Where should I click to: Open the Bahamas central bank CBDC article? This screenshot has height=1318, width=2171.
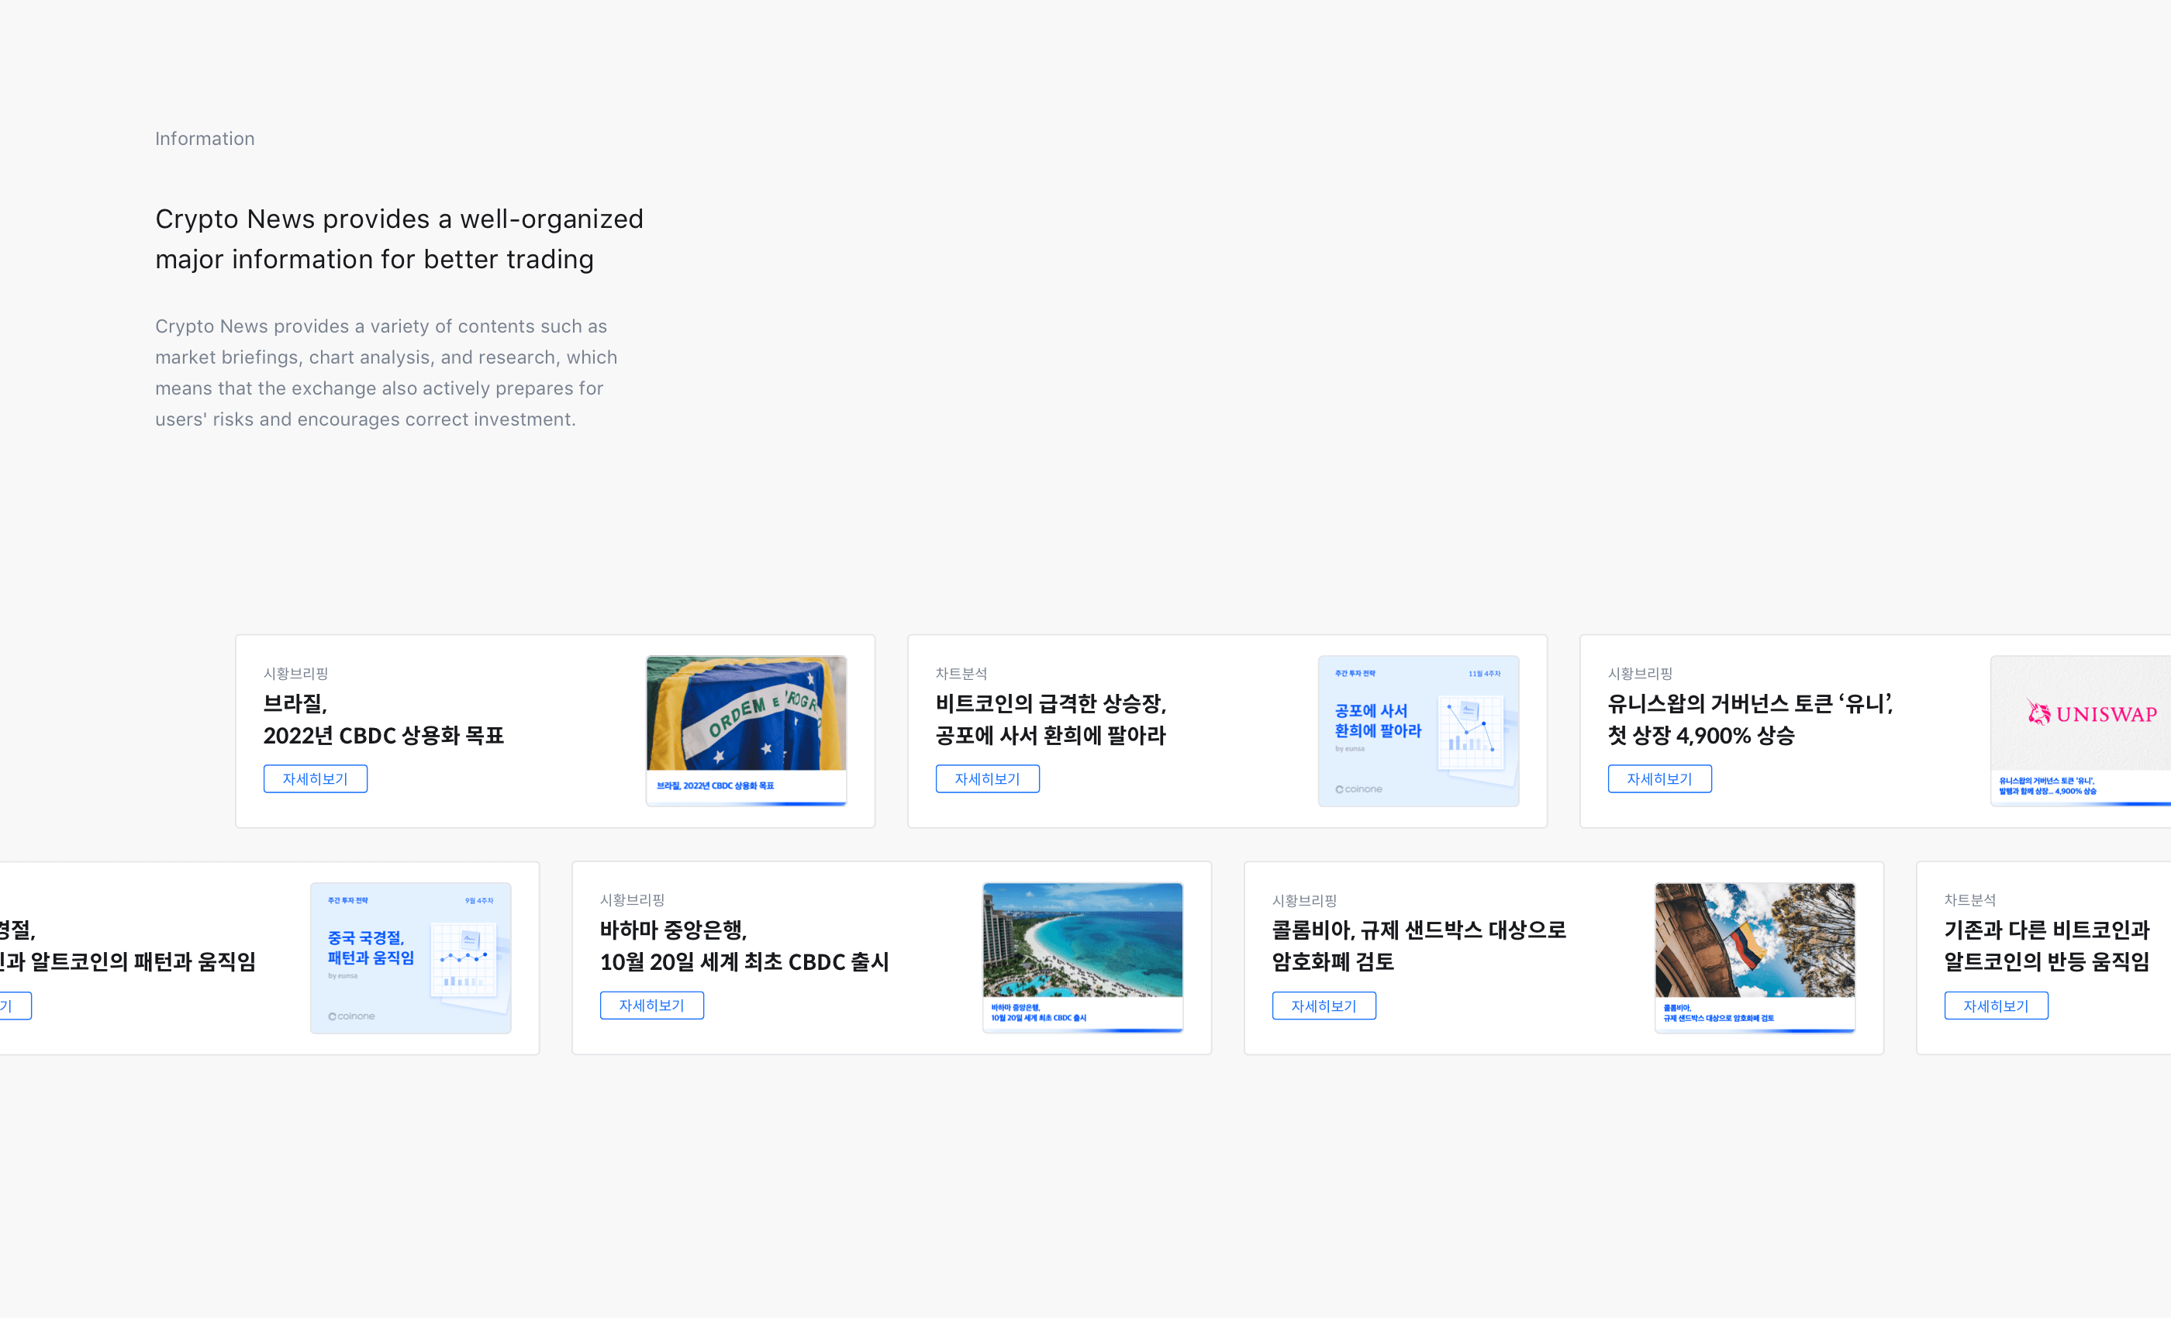[651, 1006]
